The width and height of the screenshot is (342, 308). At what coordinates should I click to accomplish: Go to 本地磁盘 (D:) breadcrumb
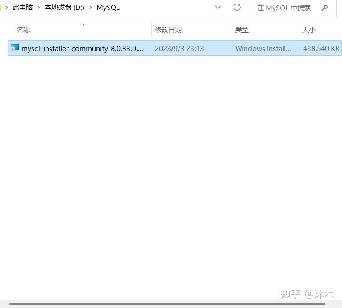[64, 8]
